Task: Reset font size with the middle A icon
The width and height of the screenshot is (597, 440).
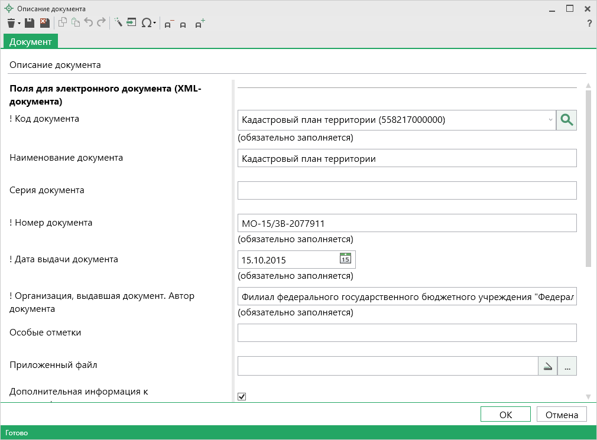Action: pyautogui.click(x=183, y=24)
